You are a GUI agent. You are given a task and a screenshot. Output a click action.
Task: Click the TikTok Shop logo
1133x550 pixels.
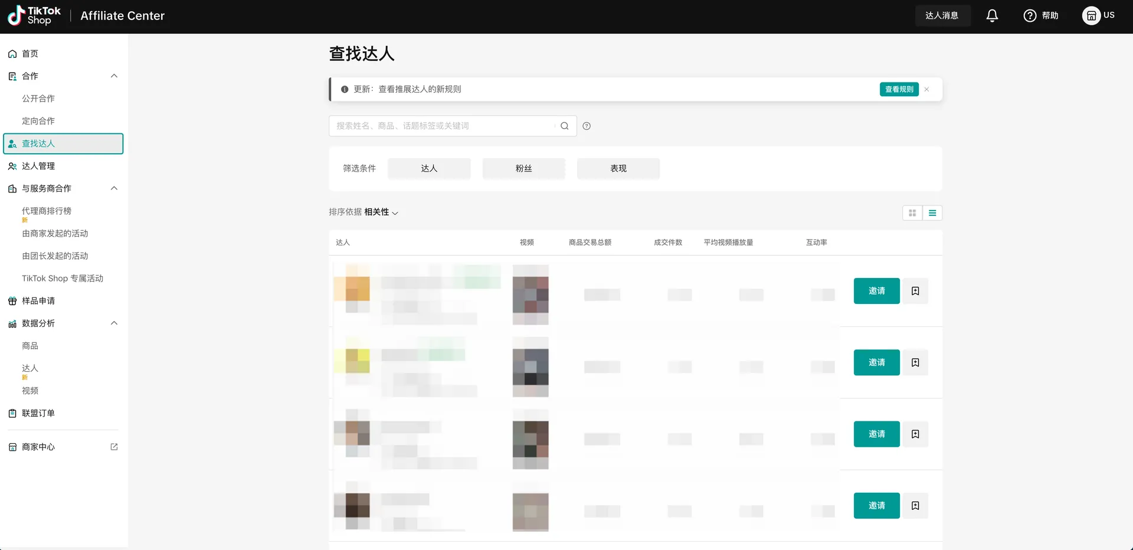[x=34, y=16]
